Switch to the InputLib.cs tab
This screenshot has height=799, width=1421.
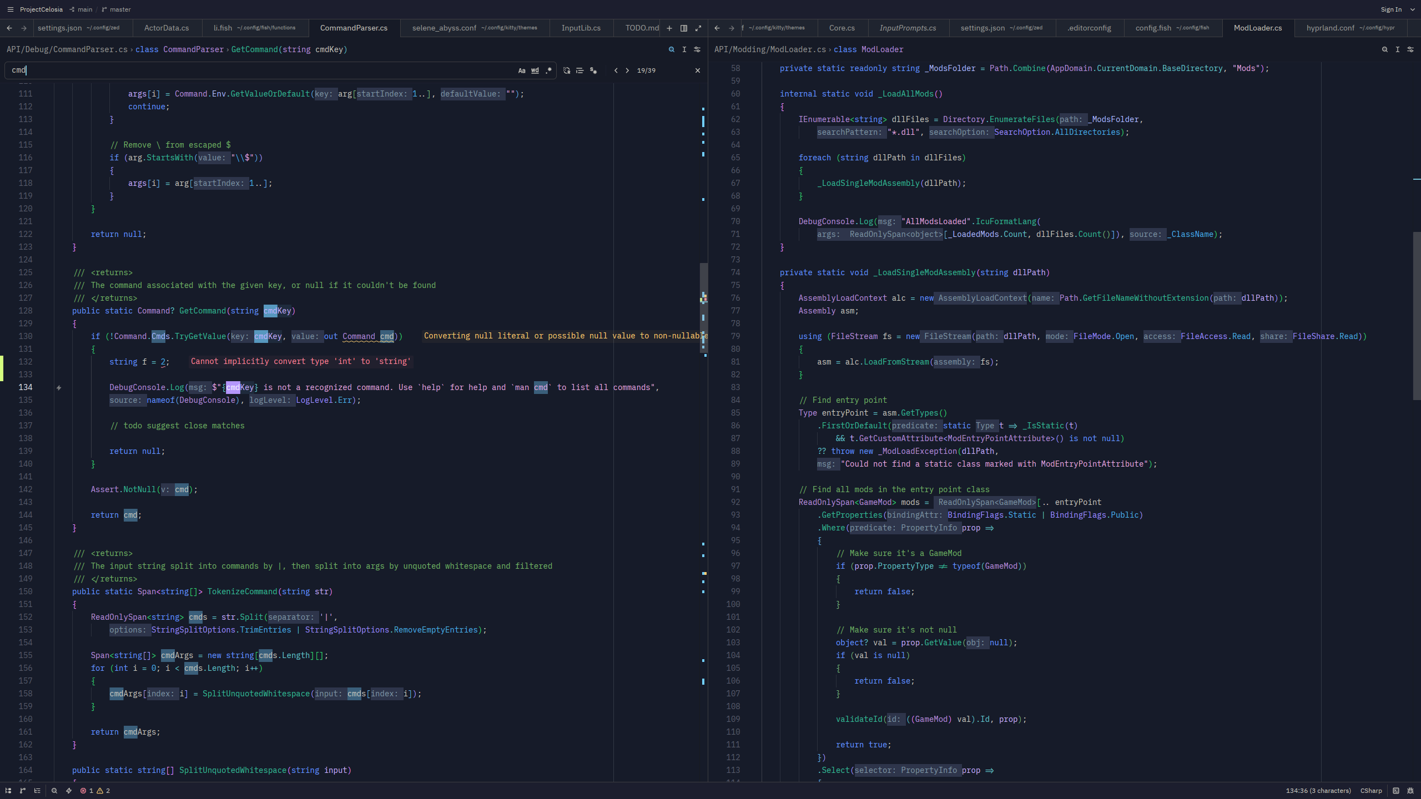pyautogui.click(x=581, y=28)
